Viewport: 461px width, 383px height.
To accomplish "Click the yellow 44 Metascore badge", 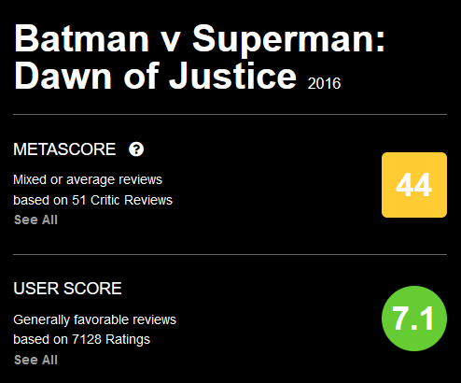I will point(414,185).
